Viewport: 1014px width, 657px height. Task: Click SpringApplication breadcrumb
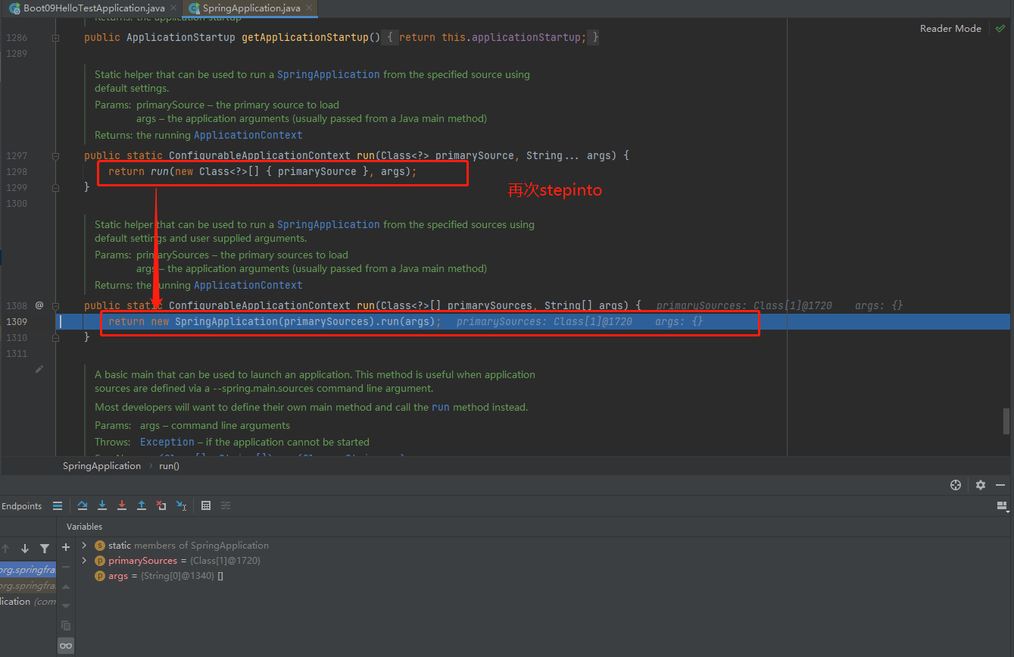(x=101, y=466)
